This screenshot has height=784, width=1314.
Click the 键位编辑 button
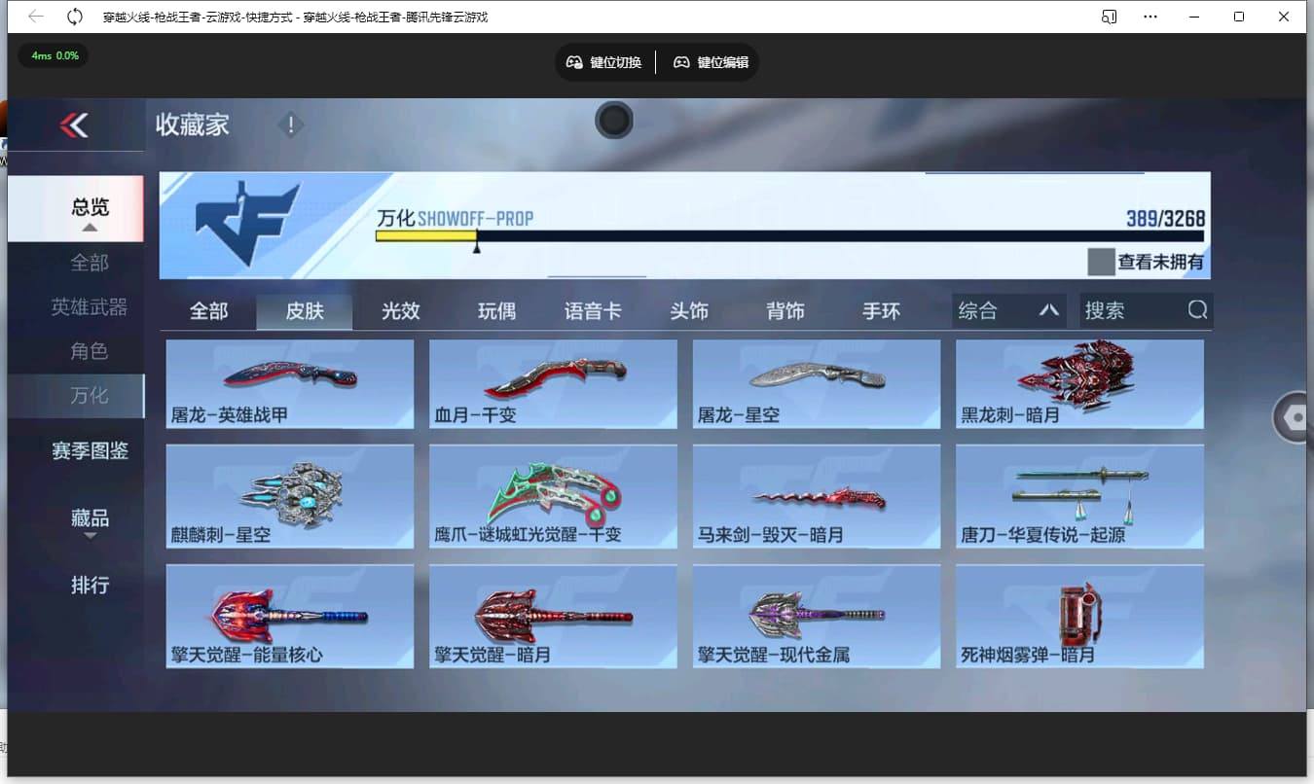pos(710,61)
